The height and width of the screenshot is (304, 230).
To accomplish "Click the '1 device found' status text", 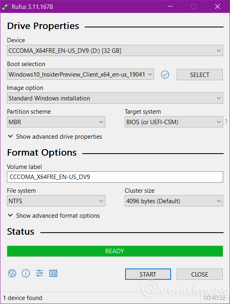I will 23,298.
